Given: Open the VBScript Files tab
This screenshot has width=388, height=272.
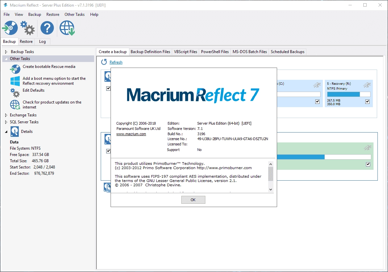Looking at the screenshot, I should click(x=186, y=52).
